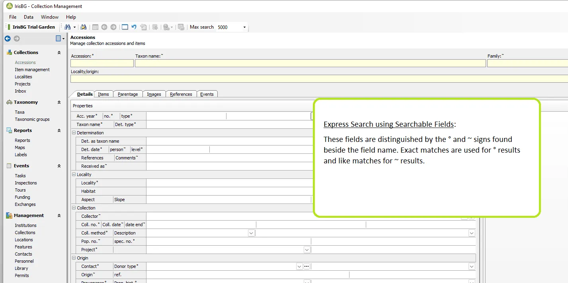Screen dimensions: 568x283
Task: Open Inspections under Events
Action: coord(26,183)
